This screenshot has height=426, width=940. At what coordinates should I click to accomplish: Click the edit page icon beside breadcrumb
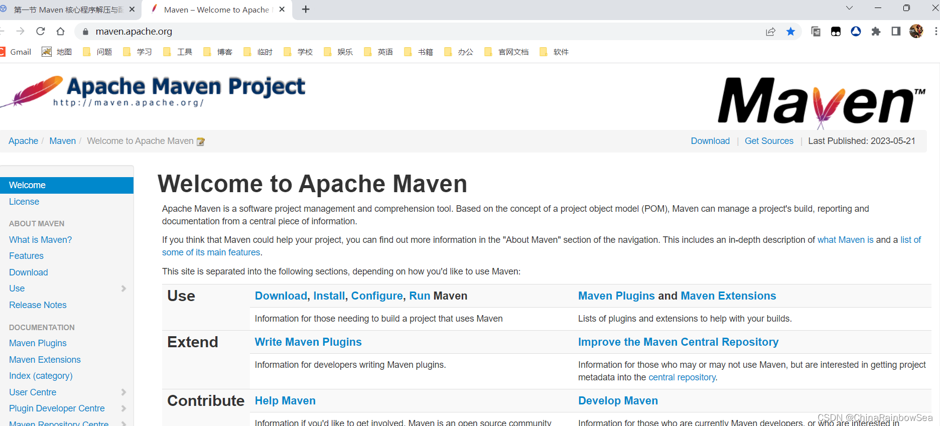201,141
